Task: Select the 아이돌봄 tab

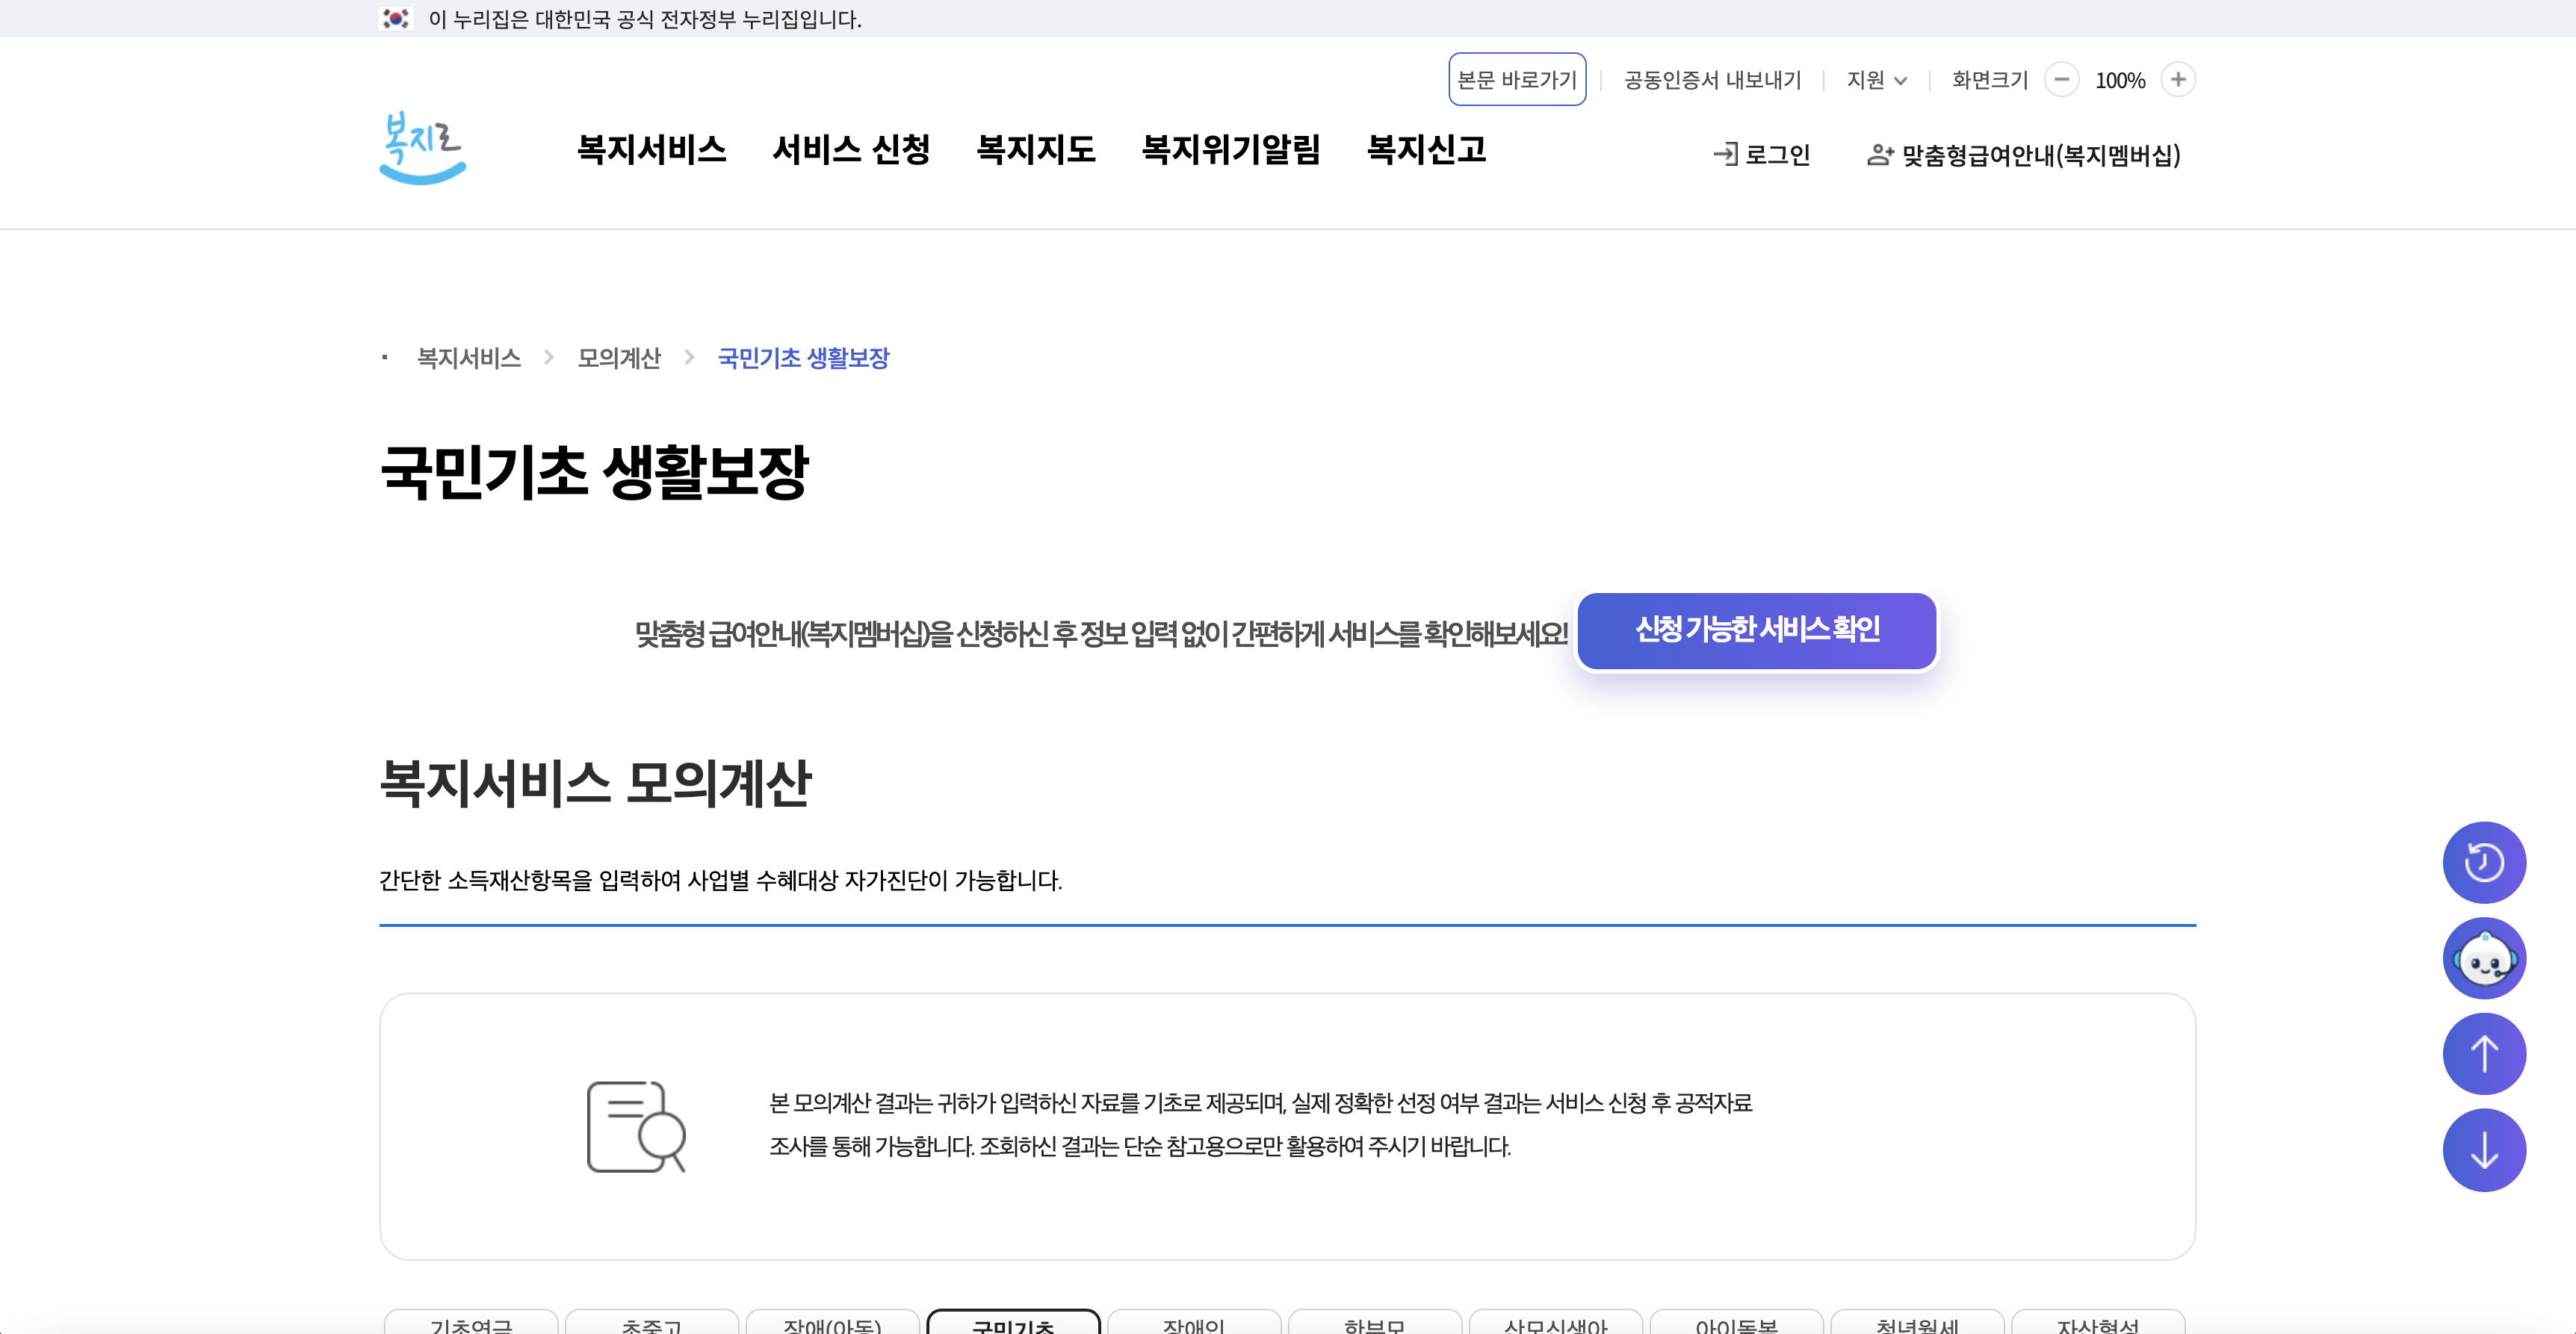Action: point(1737,1325)
